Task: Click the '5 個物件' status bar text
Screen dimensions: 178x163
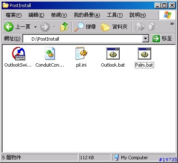Action: [x=12, y=158]
